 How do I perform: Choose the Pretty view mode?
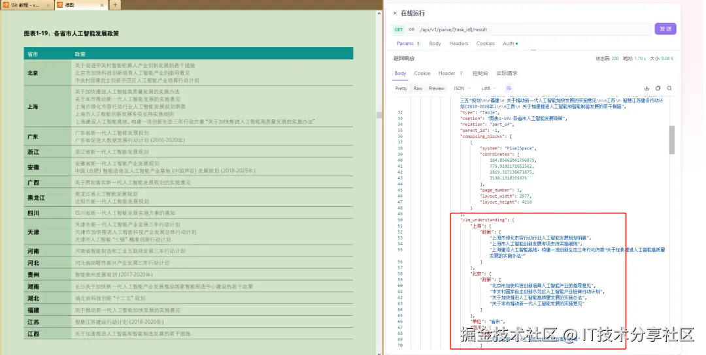401,89
